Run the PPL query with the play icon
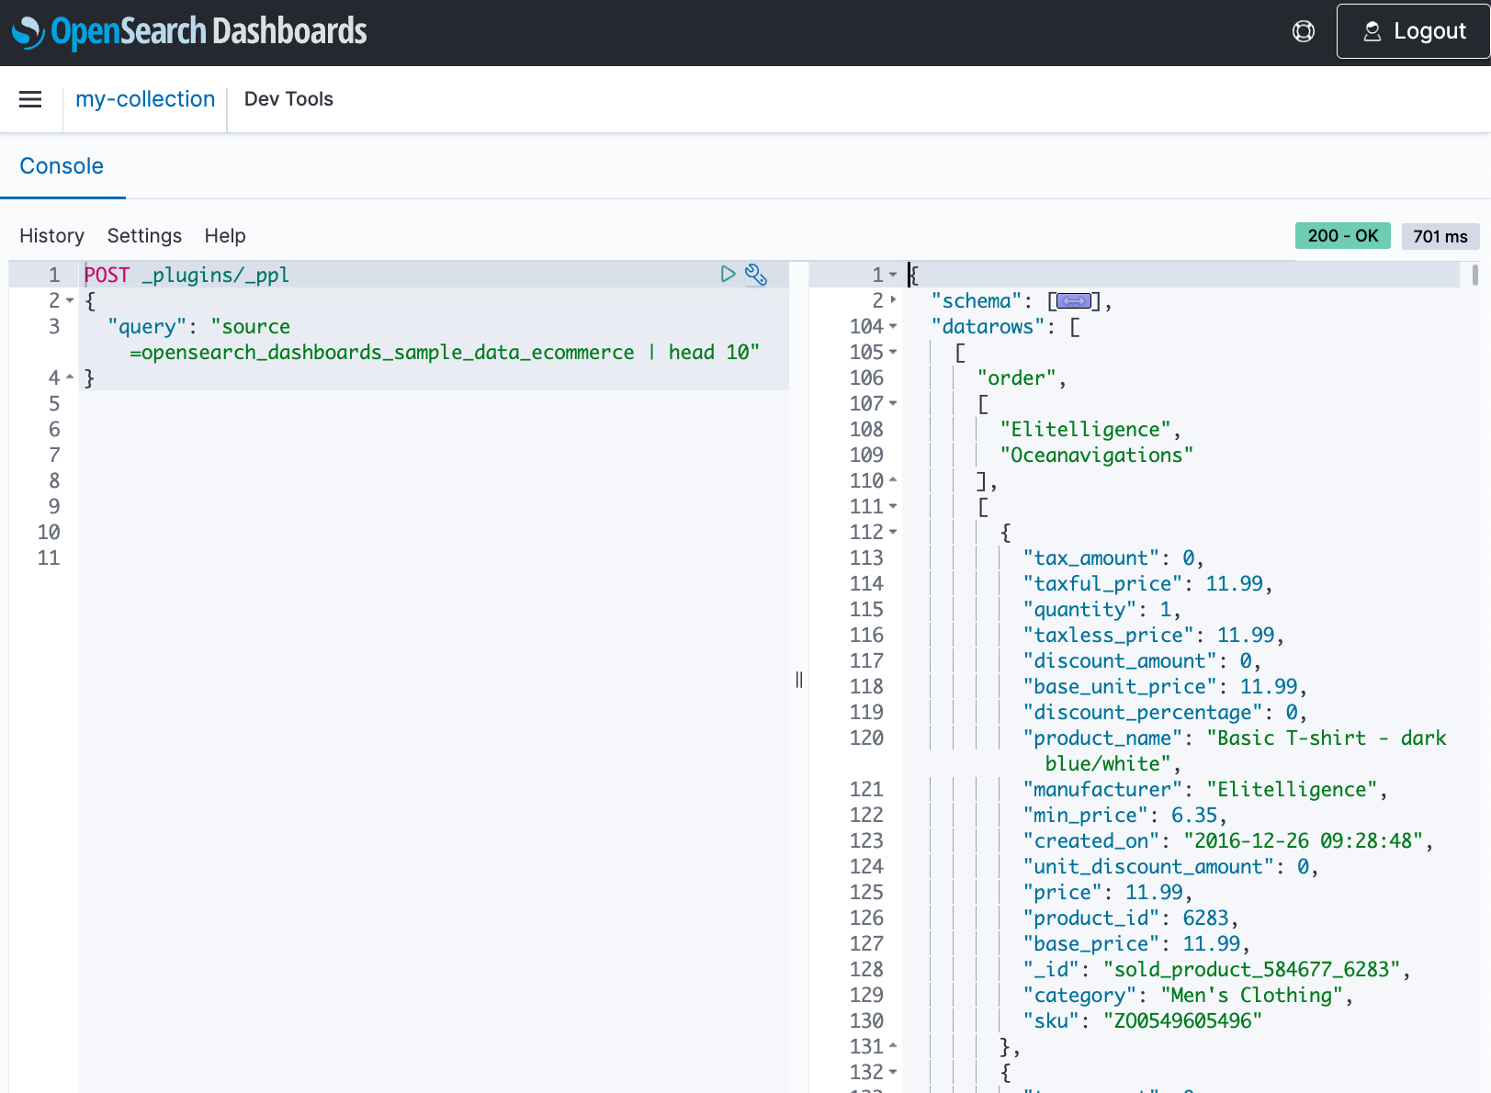Screen dimensions: 1491x1093 click(728, 274)
